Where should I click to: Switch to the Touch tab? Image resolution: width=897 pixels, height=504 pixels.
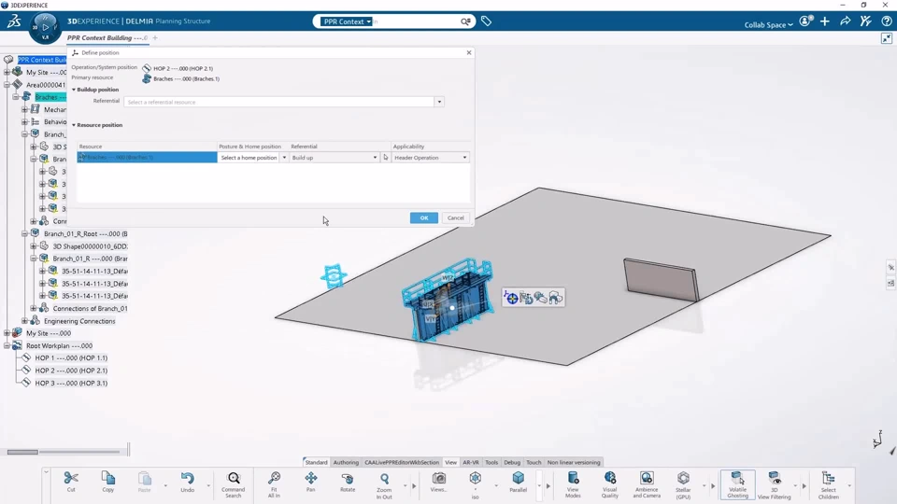click(x=534, y=462)
